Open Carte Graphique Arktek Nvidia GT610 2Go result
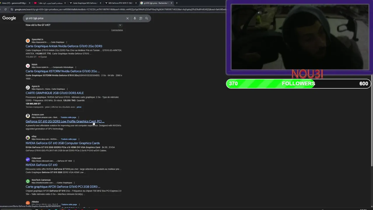The width and height of the screenshot is (373, 210). (64, 46)
